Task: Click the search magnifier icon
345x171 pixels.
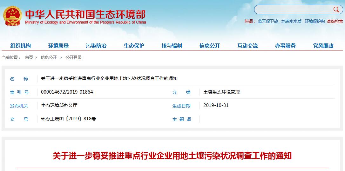Action: tap(336, 10)
